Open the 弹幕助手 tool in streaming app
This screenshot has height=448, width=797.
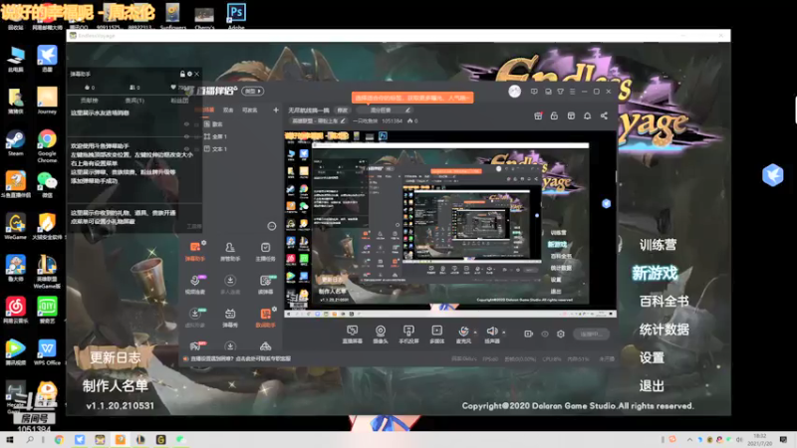[195, 252]
